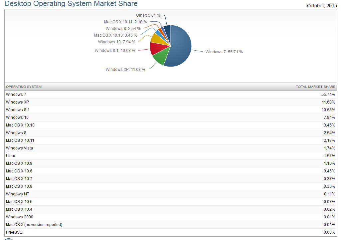Screen dimensions: 341x240
Task: Select the Mac OS X 10.11 table row name
Action: [20, 140]
